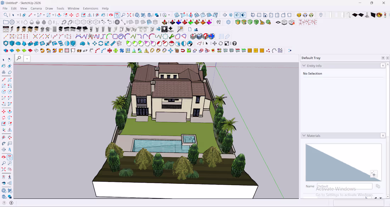The height and width of the screenshot is (207, 390).
Task: Pick the Tape Measure tool in the top toolbar
Action: 97,15
